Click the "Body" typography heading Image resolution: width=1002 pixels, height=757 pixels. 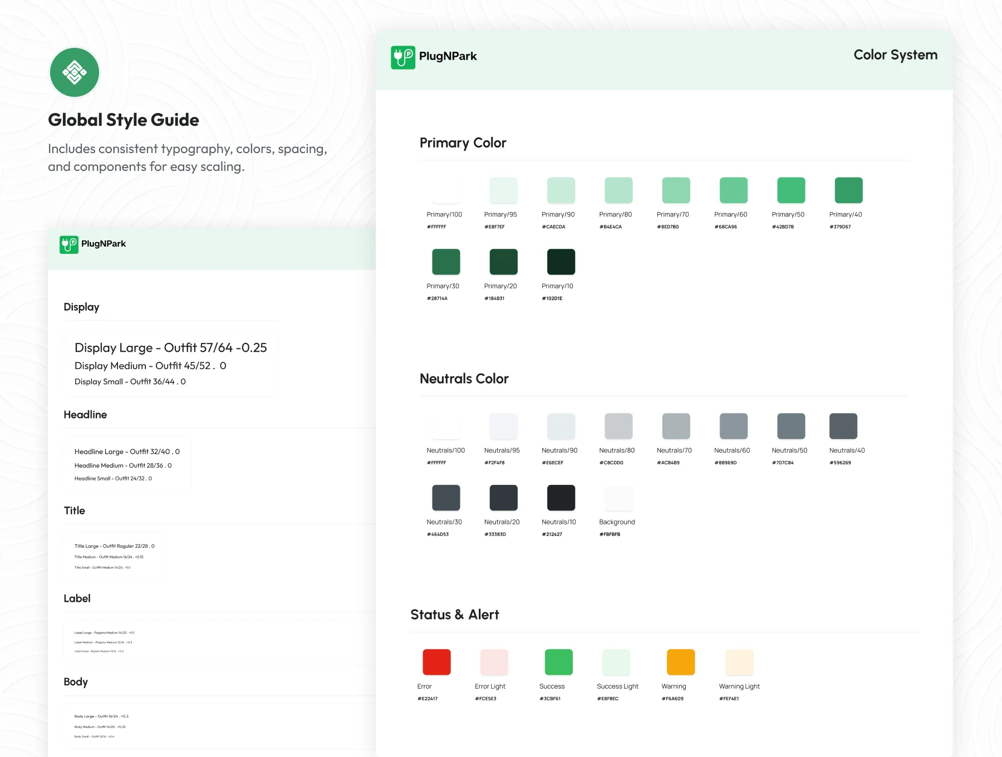[x=76, y=682]
